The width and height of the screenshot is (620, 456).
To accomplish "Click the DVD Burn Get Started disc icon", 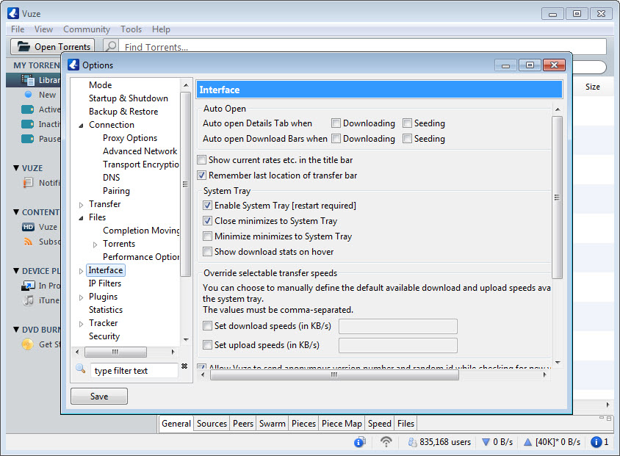I will (27, 344).
